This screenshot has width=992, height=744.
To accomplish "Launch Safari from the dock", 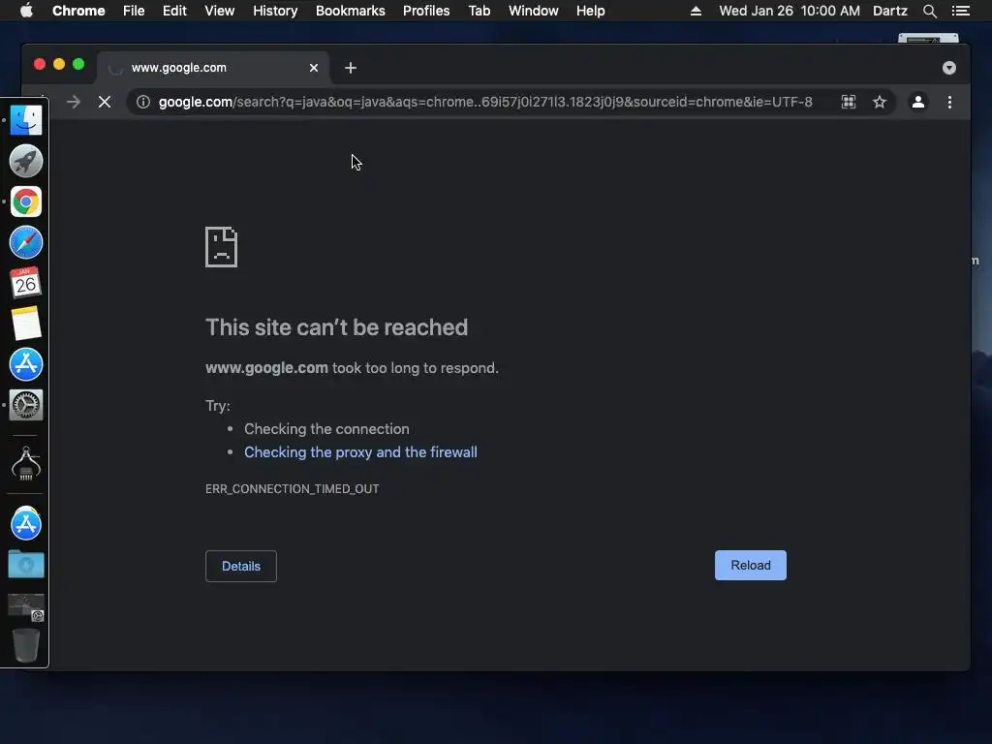I will click(x=26, y=242).
